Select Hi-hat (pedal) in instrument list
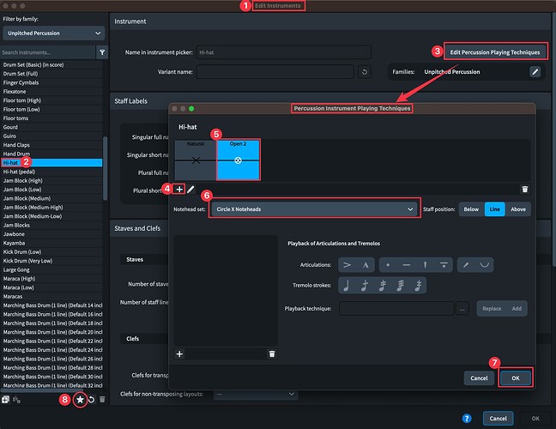 click(x=51, y=172)
